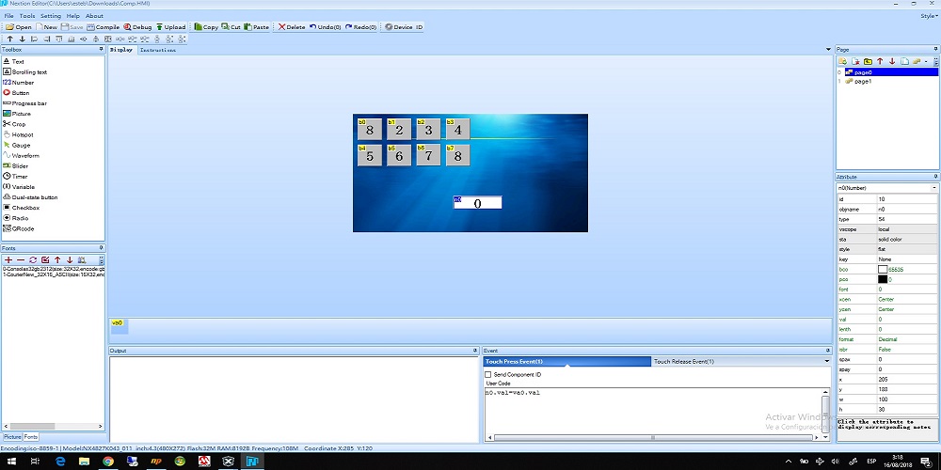Select the b3 button showing 4
The image size is (941, 470).
458,129
